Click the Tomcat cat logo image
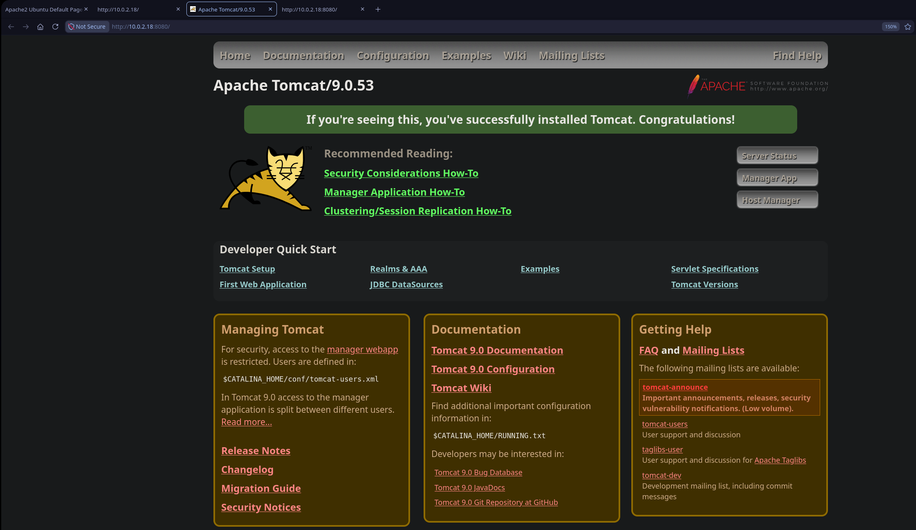This screenshot has width=916, height=530. coord(266,178)
